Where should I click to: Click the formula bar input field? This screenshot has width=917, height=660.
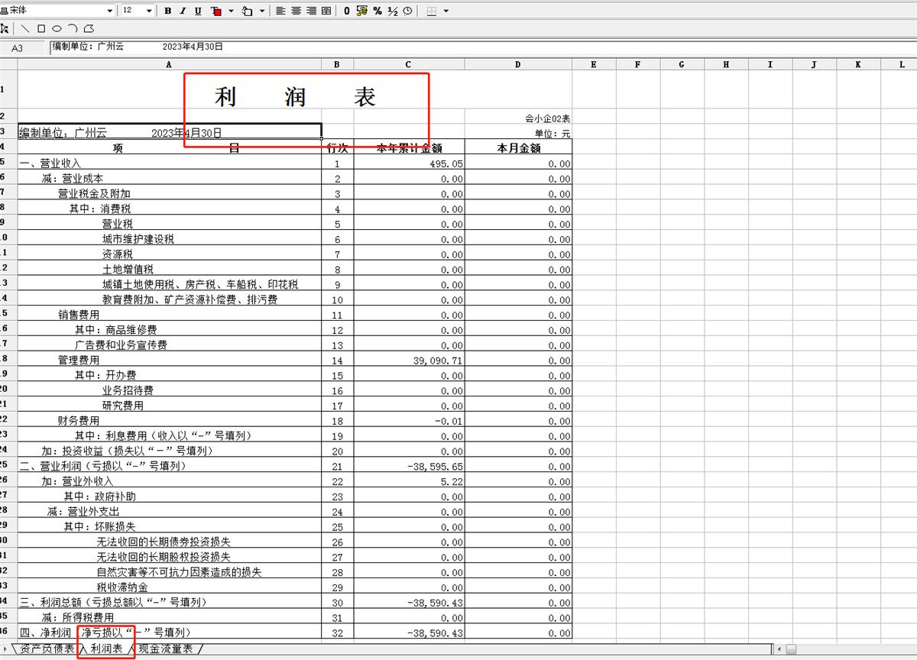coord(458,47)
